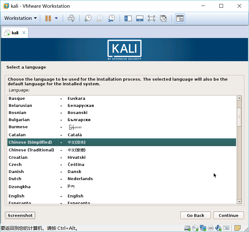The height and width of the screenshot is (232, 249).
Task: Select Catalan language
Action: (x=121, y=135)
